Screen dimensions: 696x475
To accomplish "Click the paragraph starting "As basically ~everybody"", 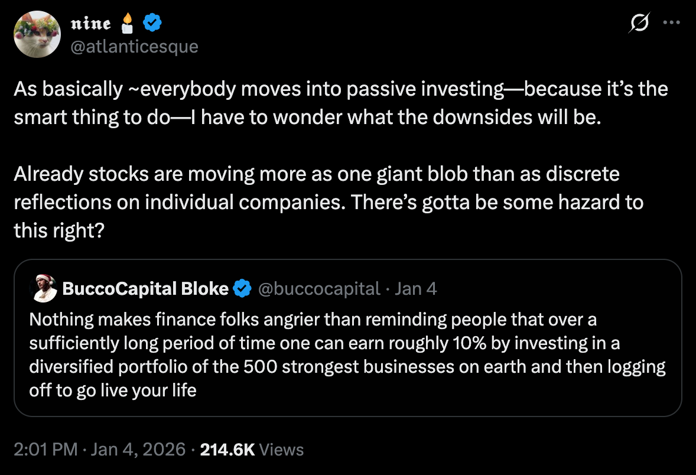I will (x=340, y=103).
